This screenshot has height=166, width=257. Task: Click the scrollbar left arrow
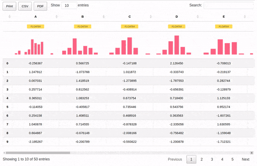4,153
